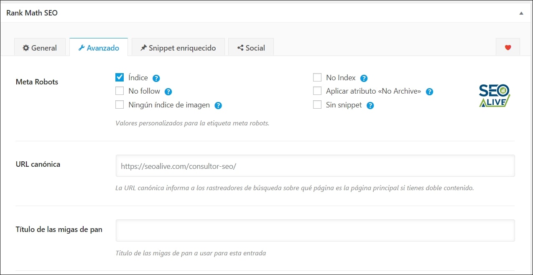Image resolution: width=533 pixels, height=275 pixels.
Task: Click help icon next to Índice
Action: [x=156, y=78]
